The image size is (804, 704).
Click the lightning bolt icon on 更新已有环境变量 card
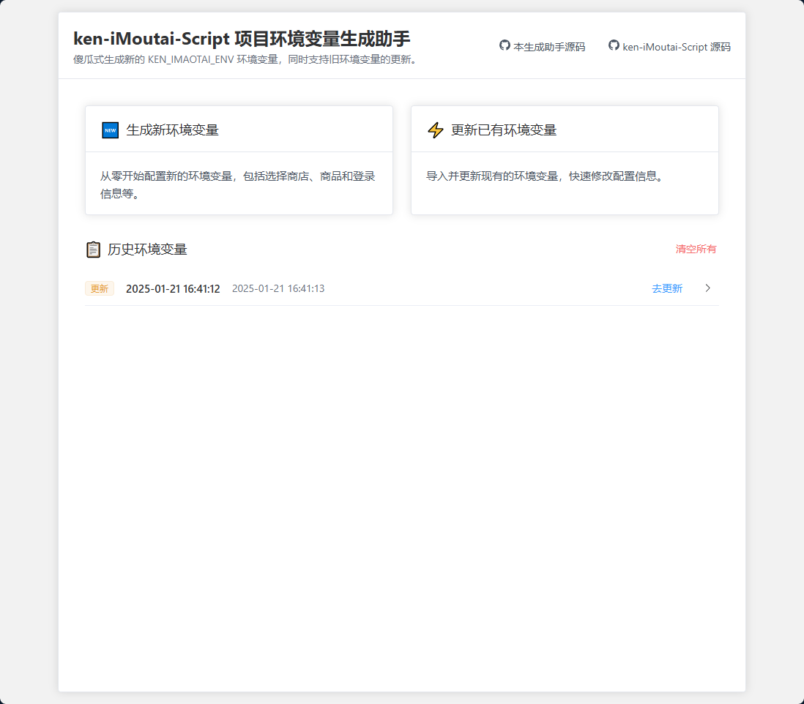tap(436, 130)
